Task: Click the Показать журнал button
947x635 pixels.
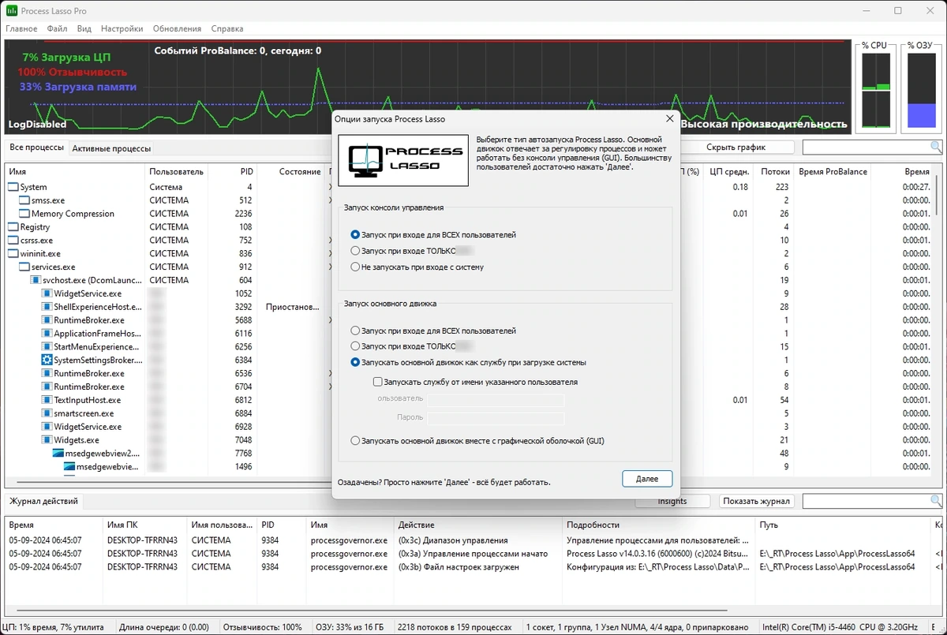Action: click(756, 501)
